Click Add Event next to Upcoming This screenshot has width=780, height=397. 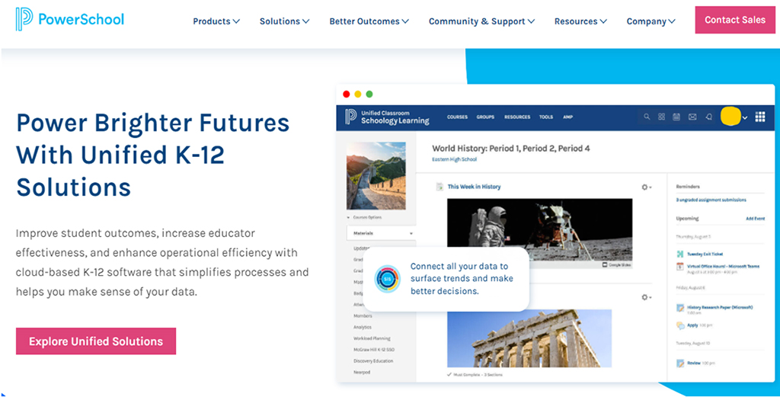(755, 219)
